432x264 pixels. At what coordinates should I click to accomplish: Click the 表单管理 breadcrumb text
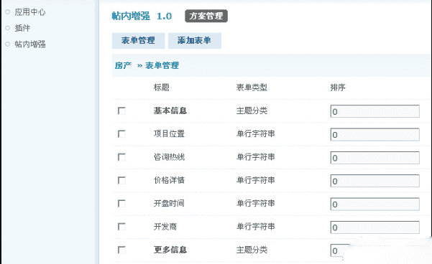click(x=162, y=65)
